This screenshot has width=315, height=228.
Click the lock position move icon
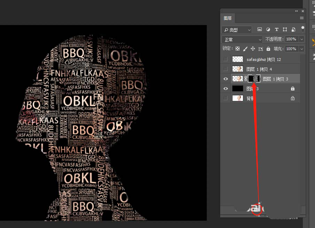[253, 49]
